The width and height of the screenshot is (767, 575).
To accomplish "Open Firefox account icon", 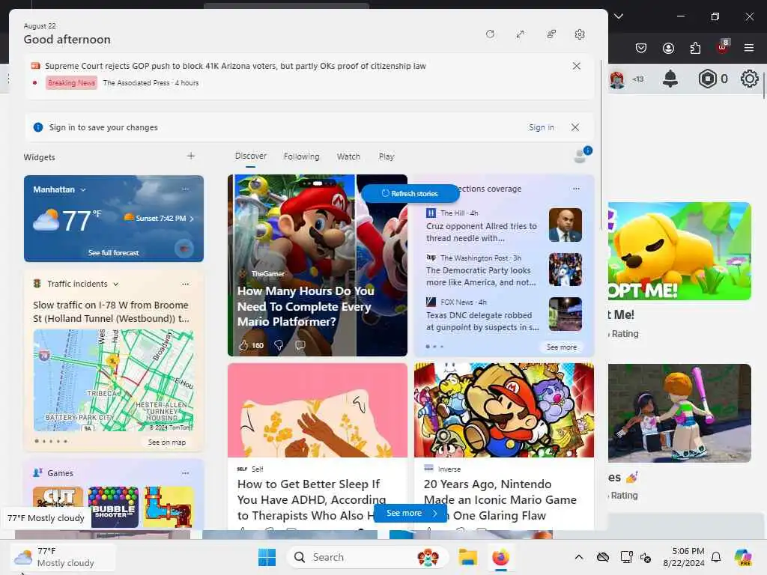I will [x=668, y=48].
